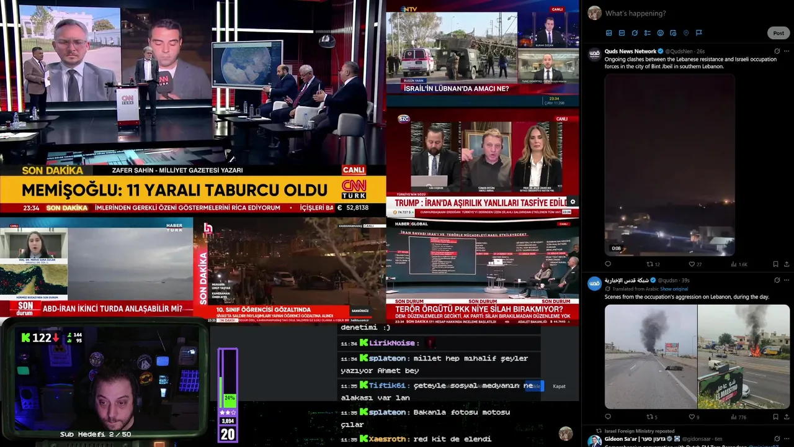Click Sub Hedefi 2 / 50 goal bar
Image resolution: width=794 pixels, height=447 pixels.
[x=95, y=435]
